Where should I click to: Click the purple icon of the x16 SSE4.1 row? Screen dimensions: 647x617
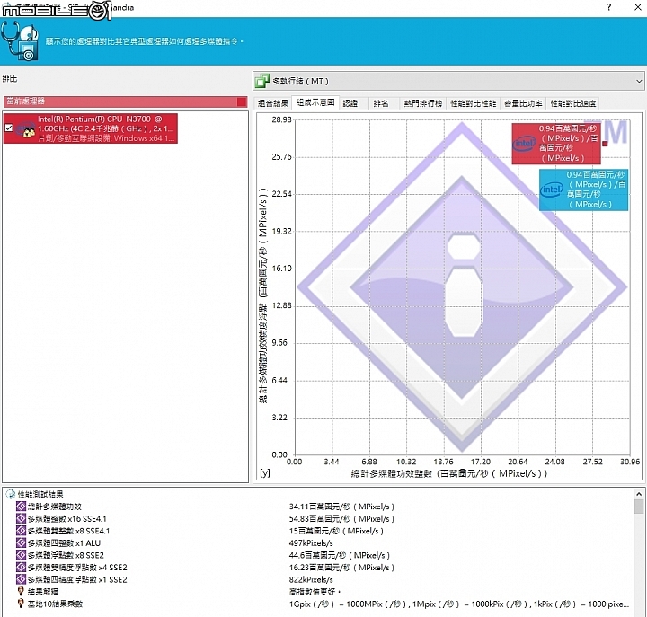pos(21,518)
